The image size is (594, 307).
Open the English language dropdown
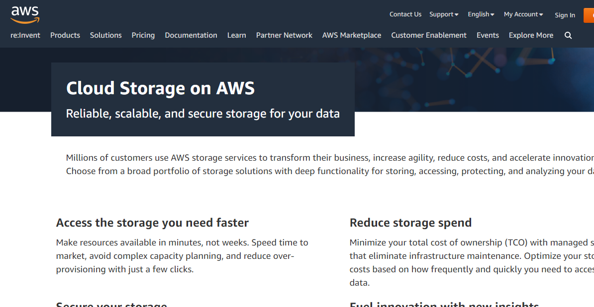pos(481,14)
